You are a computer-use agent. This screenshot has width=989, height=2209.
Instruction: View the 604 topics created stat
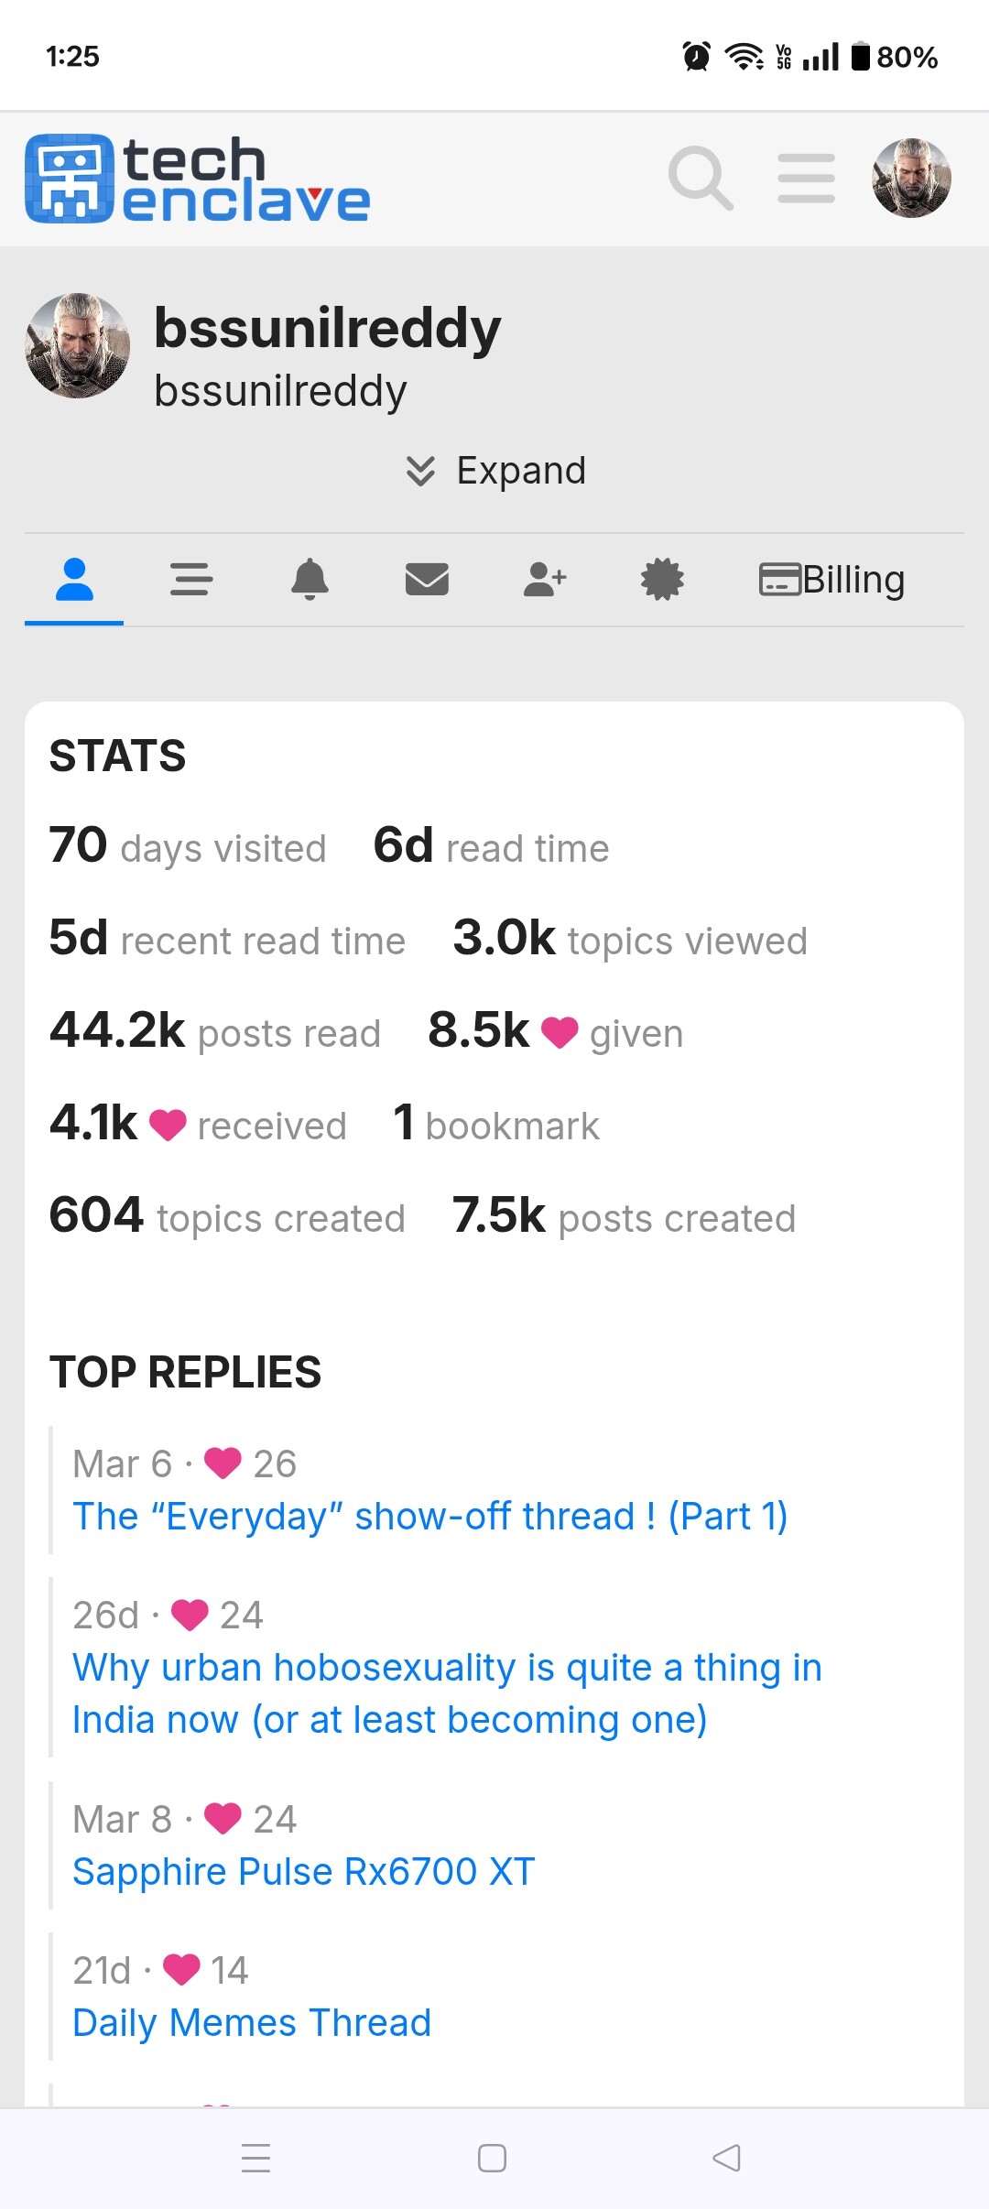227,1216
